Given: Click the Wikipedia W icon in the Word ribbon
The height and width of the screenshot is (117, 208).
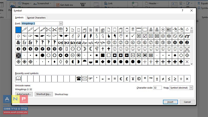Looking at the screenshot, I should 83,5.
